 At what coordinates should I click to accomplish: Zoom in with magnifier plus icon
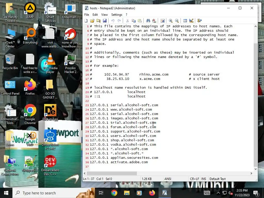coord(171,21)
